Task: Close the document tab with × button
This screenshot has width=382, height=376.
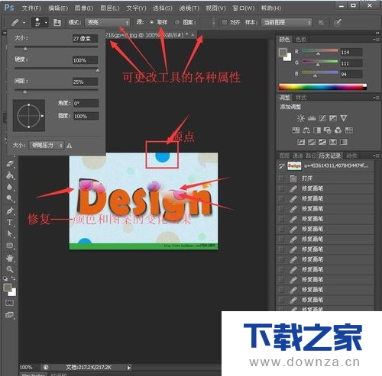Action: click(193, 34)
